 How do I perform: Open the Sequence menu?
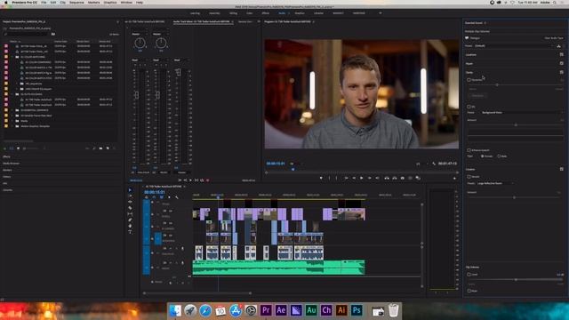click(x=76, y=2)
